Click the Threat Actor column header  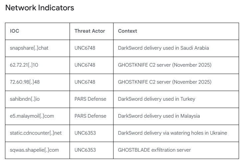(x=90, y=31)
